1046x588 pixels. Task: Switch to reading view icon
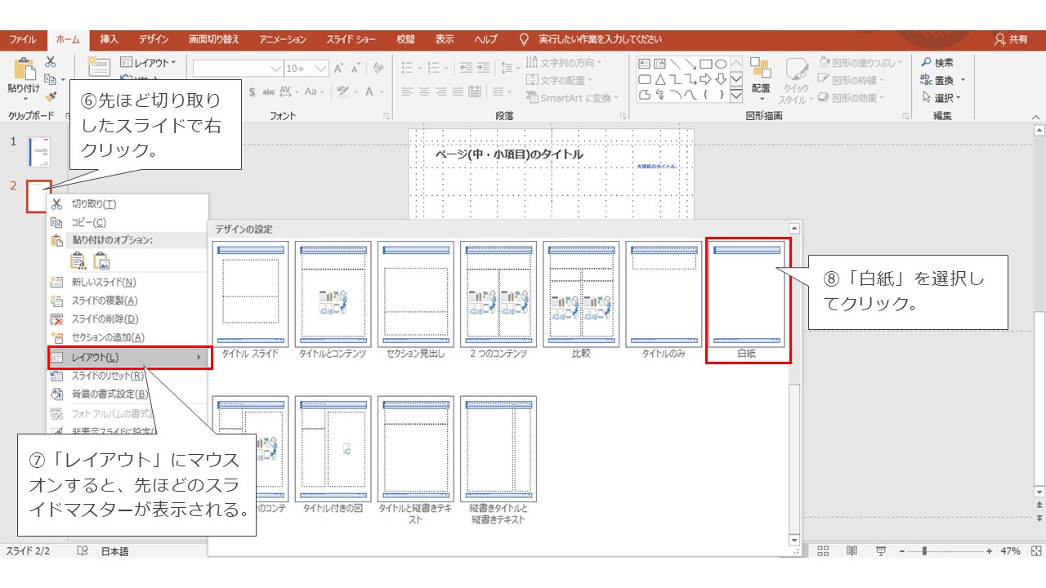point(852,551)
